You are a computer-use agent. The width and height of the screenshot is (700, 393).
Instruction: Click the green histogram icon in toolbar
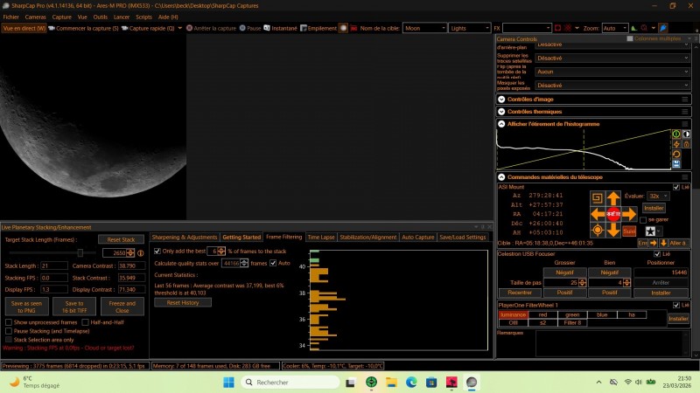tap(633, 28)
